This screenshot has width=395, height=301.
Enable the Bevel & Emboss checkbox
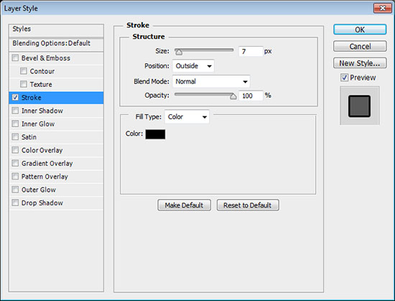point(15,58)
